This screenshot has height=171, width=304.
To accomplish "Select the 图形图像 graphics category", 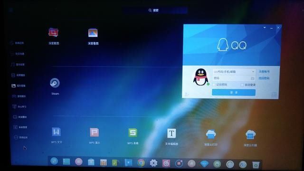I will point(19,85).
